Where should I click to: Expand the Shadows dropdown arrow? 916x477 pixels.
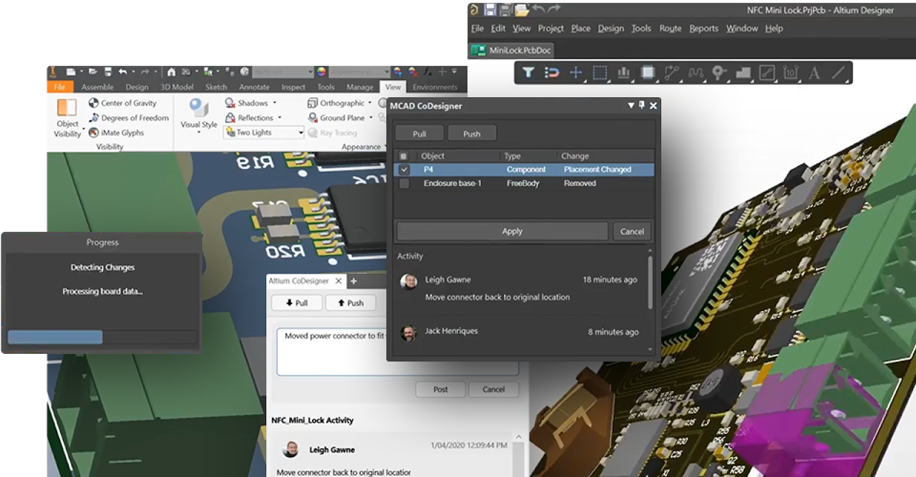[x=275, y=103]
